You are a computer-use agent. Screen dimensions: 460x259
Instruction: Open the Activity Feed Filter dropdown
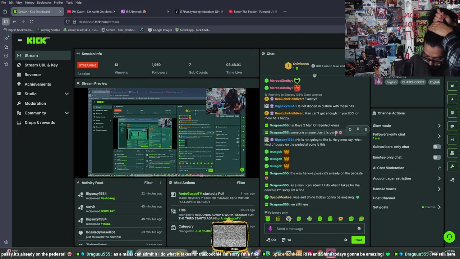(x=148, y=183)
